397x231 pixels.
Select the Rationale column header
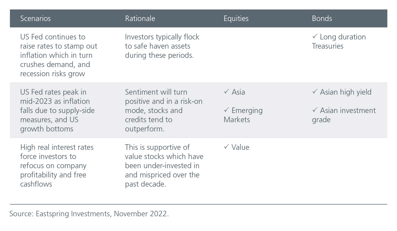point(140,18)
